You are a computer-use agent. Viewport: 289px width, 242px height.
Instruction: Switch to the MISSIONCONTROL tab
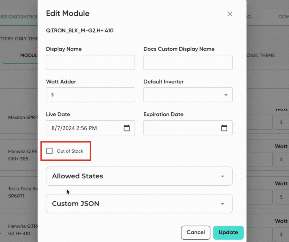point(18,17)
